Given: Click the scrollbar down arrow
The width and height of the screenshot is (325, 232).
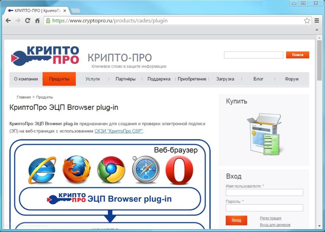Looking at the screenshot, I should [x=319, y=226].
